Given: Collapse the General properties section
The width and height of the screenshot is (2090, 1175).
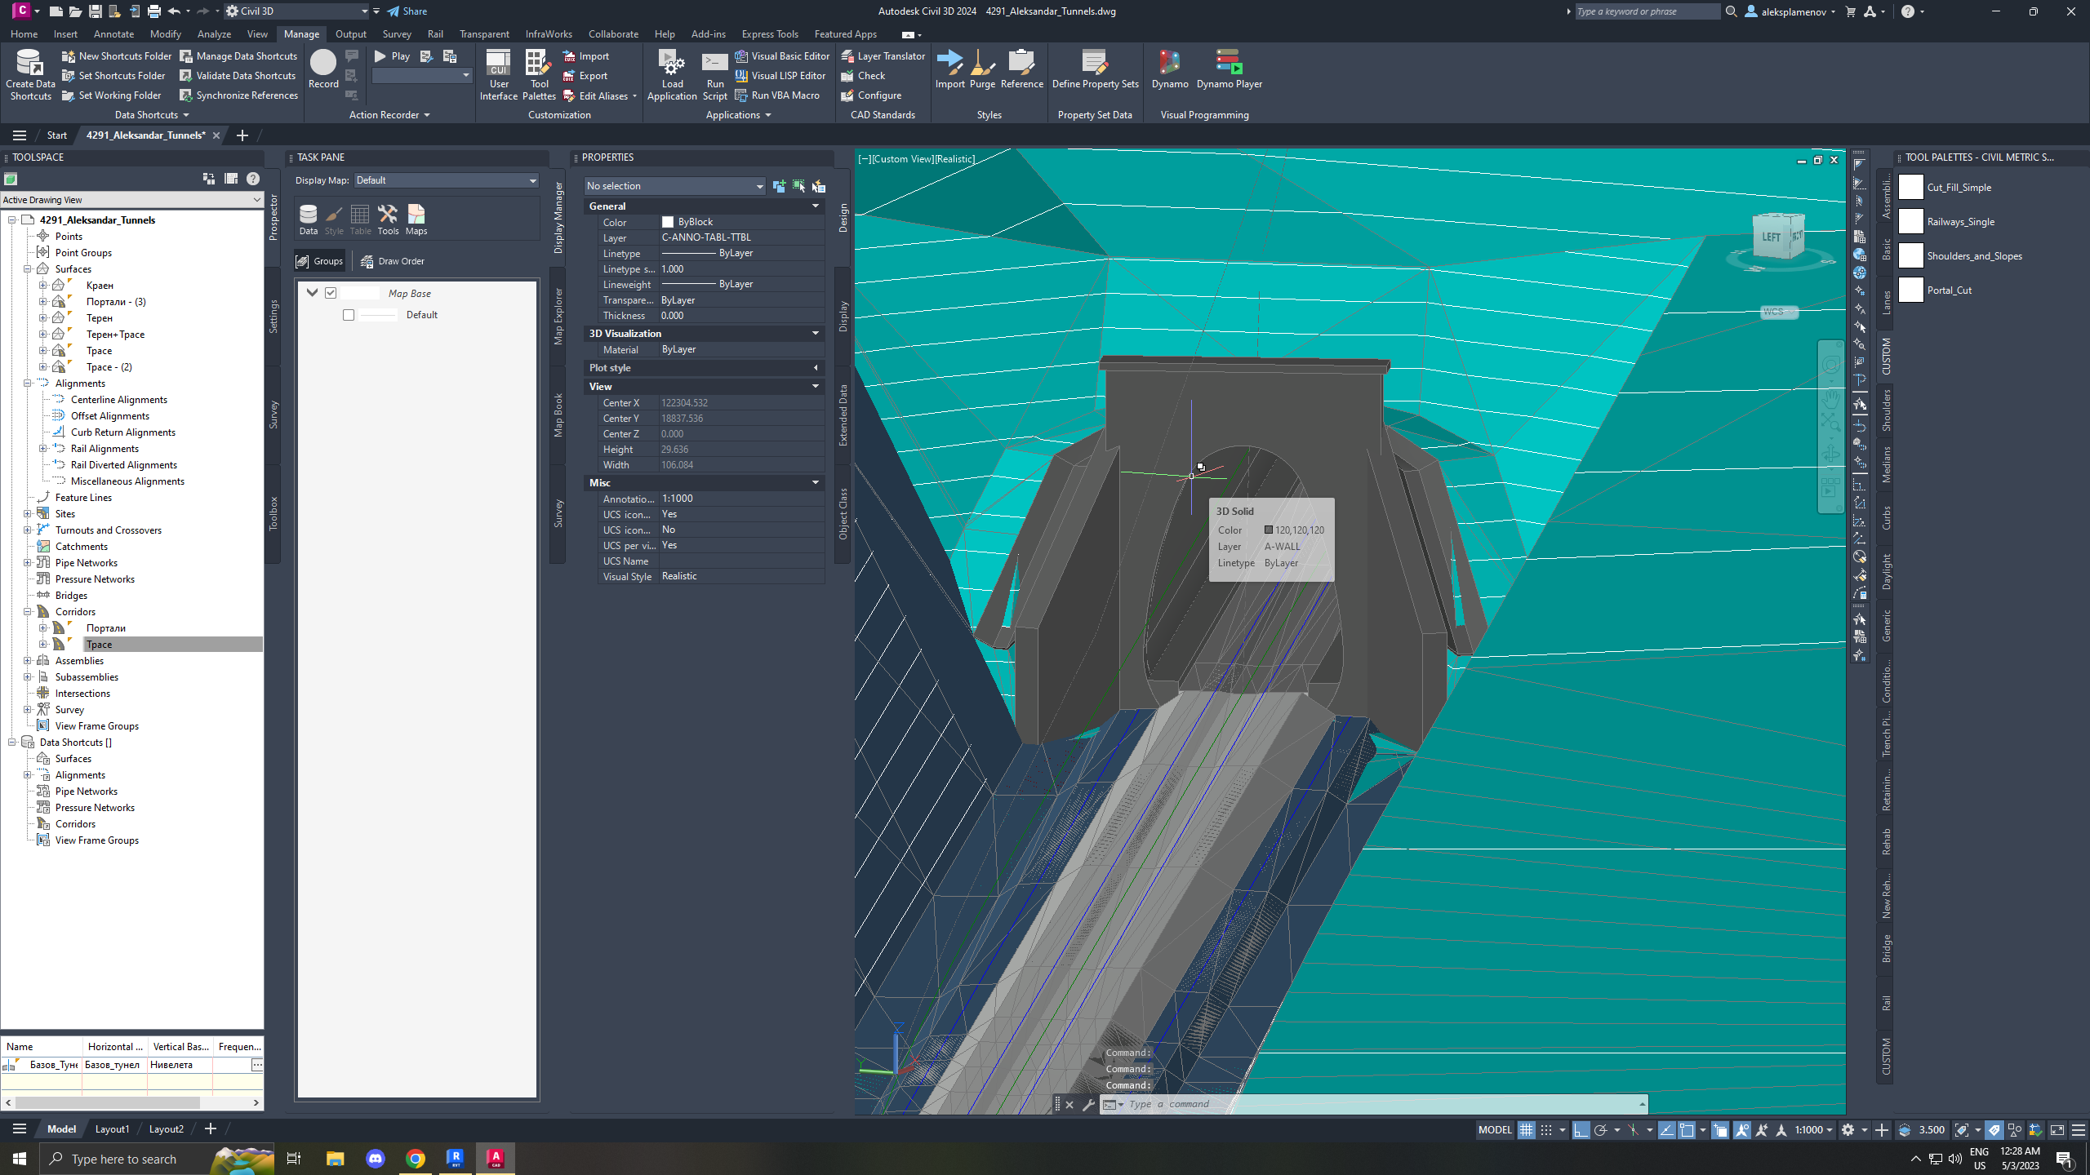Looking at the screenshot, I should pyautogui.click(x=815, y=206).
